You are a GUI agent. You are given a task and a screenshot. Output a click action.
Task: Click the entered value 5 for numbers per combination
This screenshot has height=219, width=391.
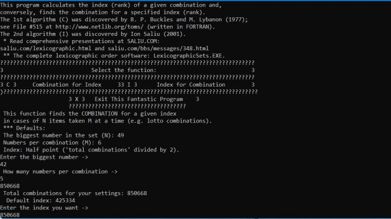(2, 179)
